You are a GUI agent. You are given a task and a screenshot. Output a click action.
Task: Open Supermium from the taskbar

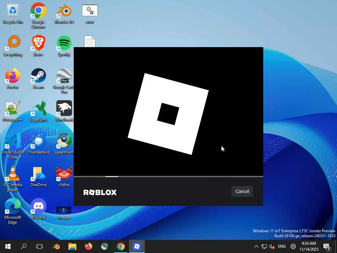105,246
